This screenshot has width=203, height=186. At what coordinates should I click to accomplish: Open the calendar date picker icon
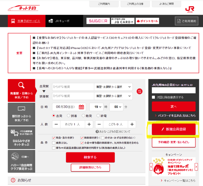[x=81, y=107]
